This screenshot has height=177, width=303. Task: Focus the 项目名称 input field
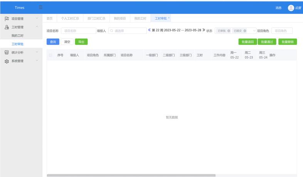point(78,31)
